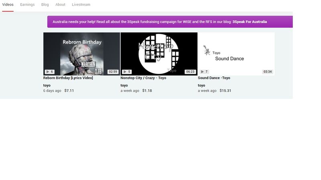Click the 03:34 duration badge
The image size is (321, 180).
[x=267, y=72]
